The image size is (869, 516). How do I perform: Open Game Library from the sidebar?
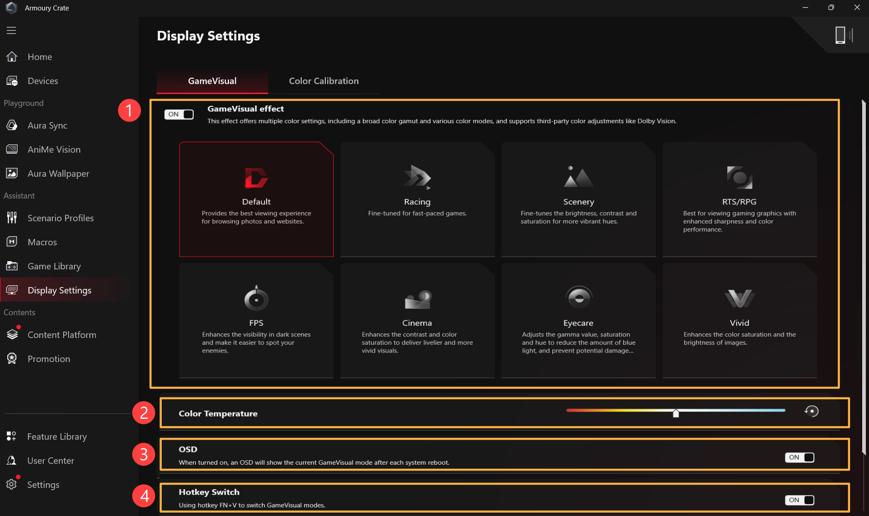click(x=54, y=266)
